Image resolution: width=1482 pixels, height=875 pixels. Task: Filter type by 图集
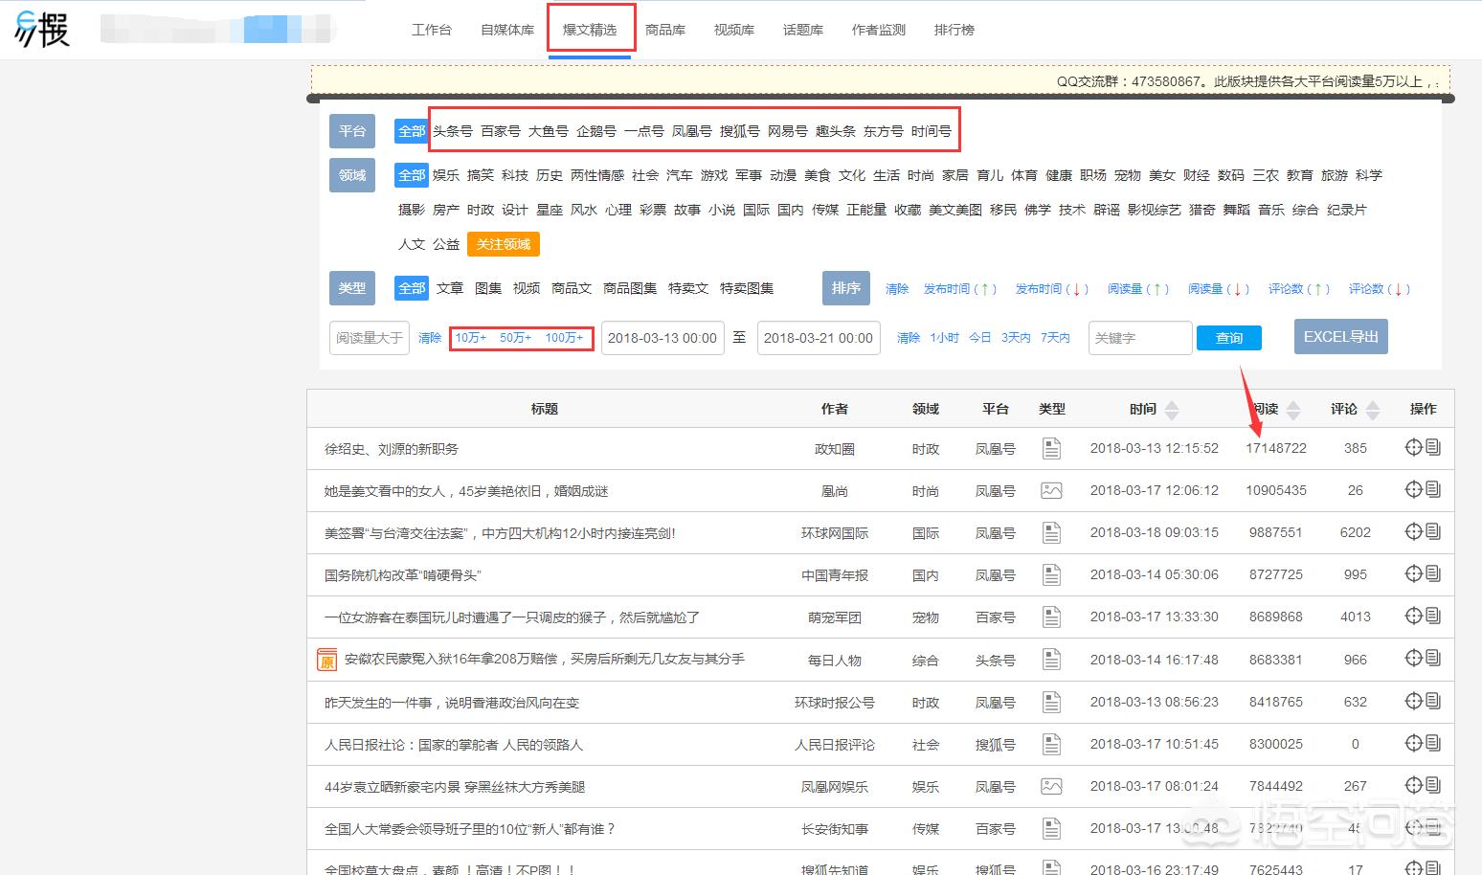[x=488, y=288]
